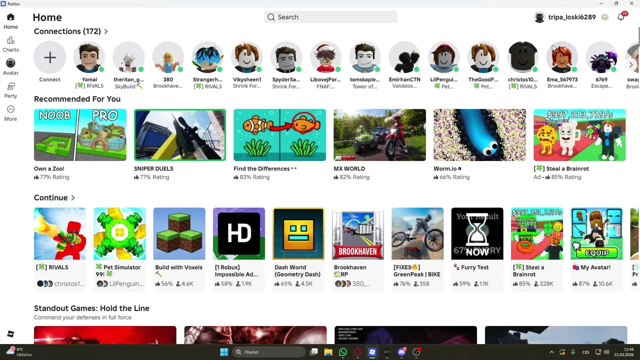This screenshot has height=360, width=640.
Task: Open tomskaple connection avatar
Action: point(365,57)
